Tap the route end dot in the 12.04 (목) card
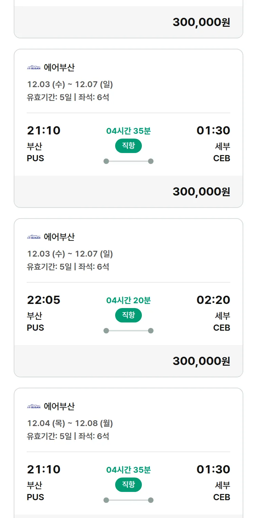The width and height of the screenshot is (257, 518). pos(151,500)
